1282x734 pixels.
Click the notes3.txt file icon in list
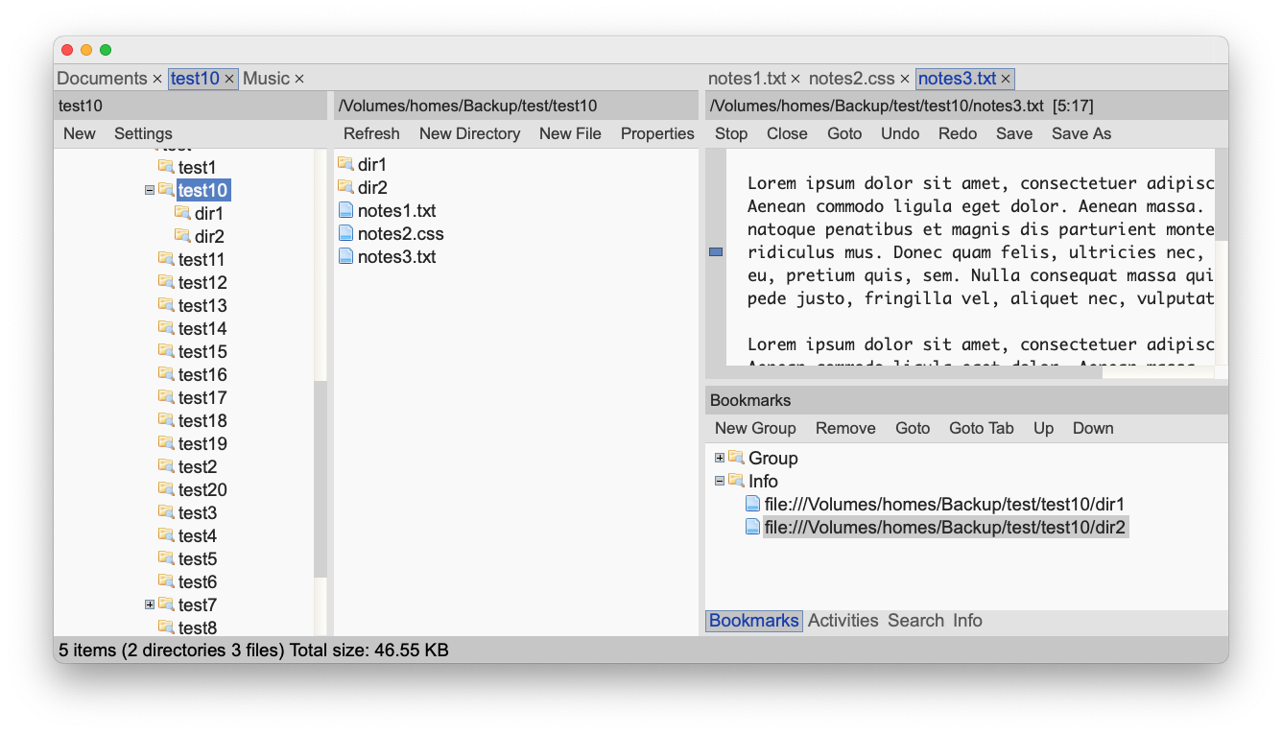click(345, 256)
